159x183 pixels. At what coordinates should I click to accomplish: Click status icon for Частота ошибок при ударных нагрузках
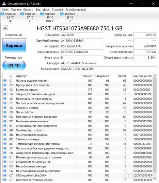coord(5,148)
